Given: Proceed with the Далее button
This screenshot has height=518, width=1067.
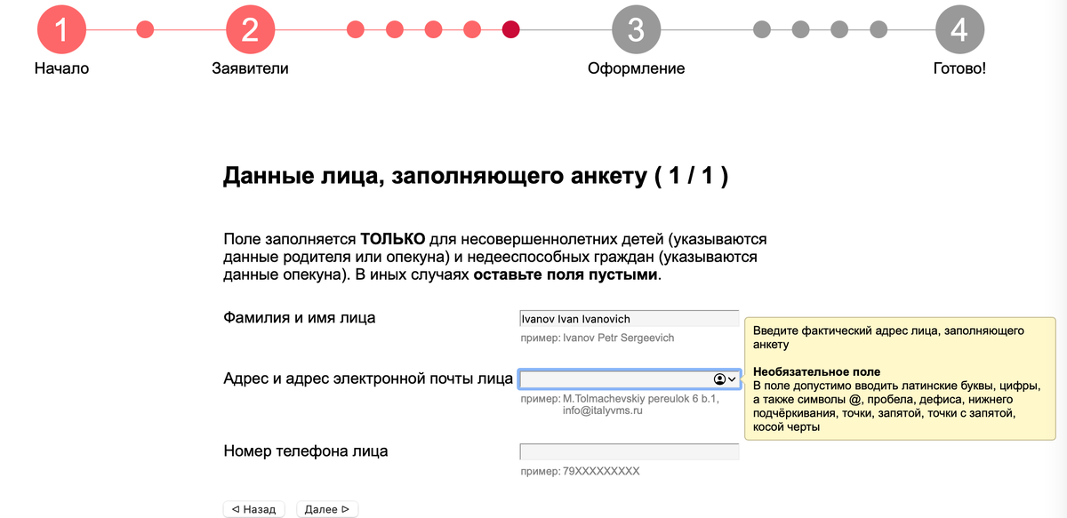Looking at the screenshot, I should coord(327,509).
